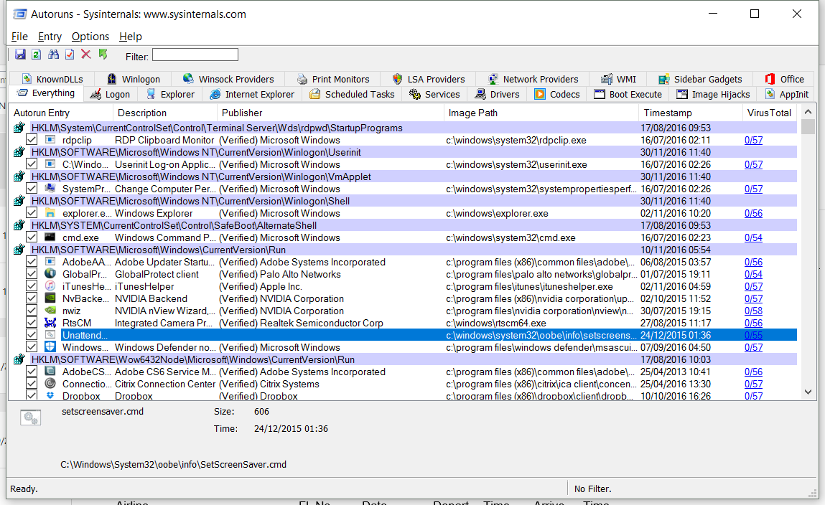Click the Check VirusTotal toolbar icon

click(x=70, y=54)
